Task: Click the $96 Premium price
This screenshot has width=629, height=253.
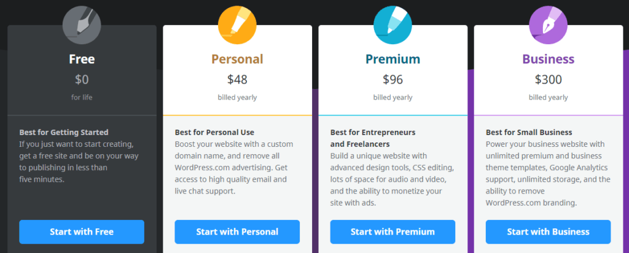Action: 393,79
